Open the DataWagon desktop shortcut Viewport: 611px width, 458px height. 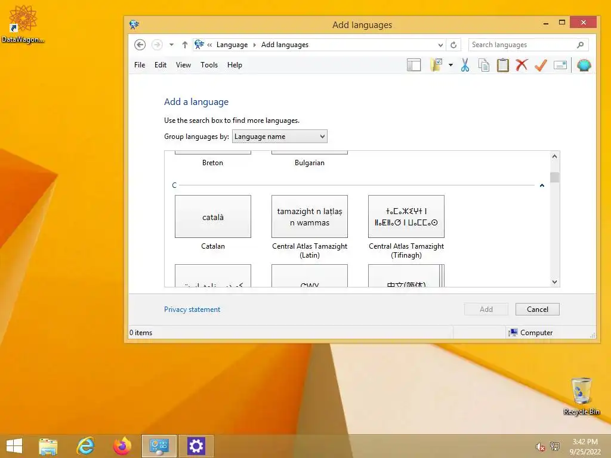23,24
